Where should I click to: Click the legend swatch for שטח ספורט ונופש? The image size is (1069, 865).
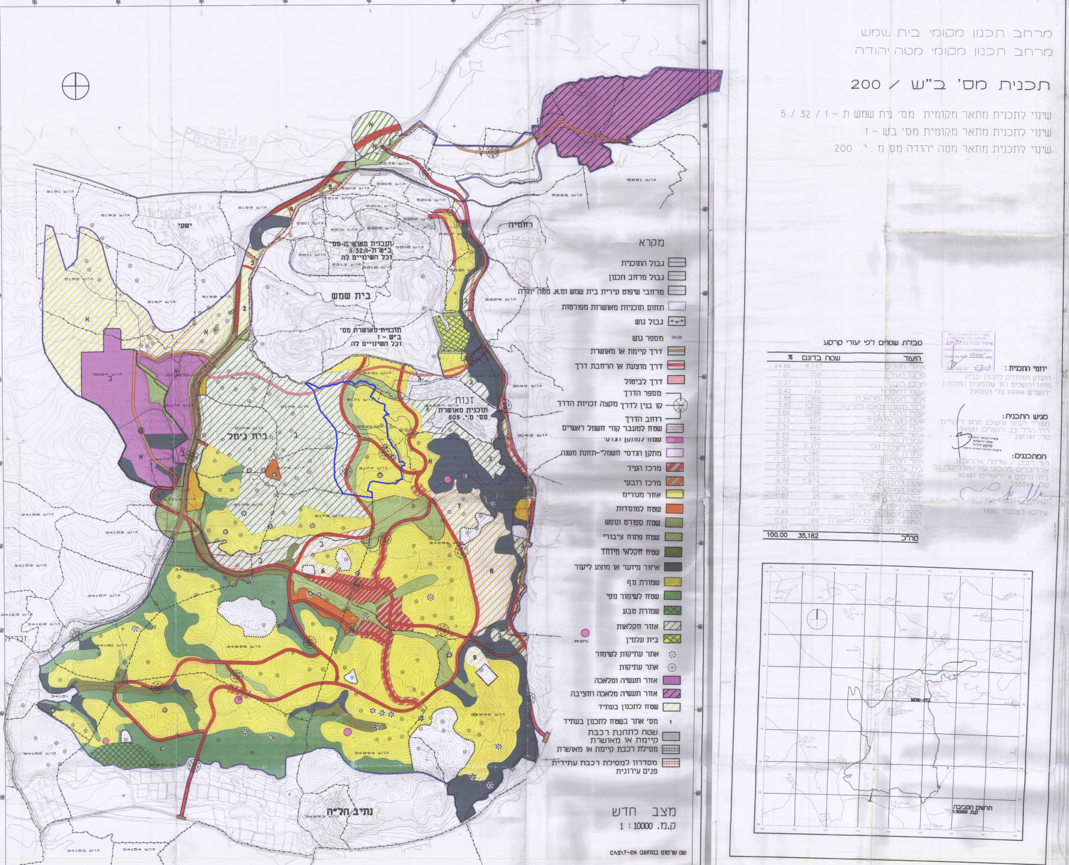pos(674,523)
